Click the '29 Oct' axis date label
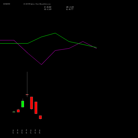Image resolution: width=138 pixels, height=138 pixels. click(40, 132)
